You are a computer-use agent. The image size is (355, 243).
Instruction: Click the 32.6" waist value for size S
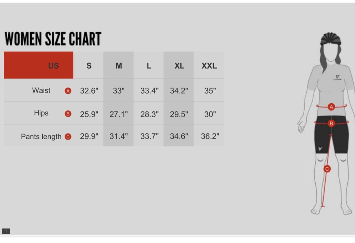[x=89, y=91]
